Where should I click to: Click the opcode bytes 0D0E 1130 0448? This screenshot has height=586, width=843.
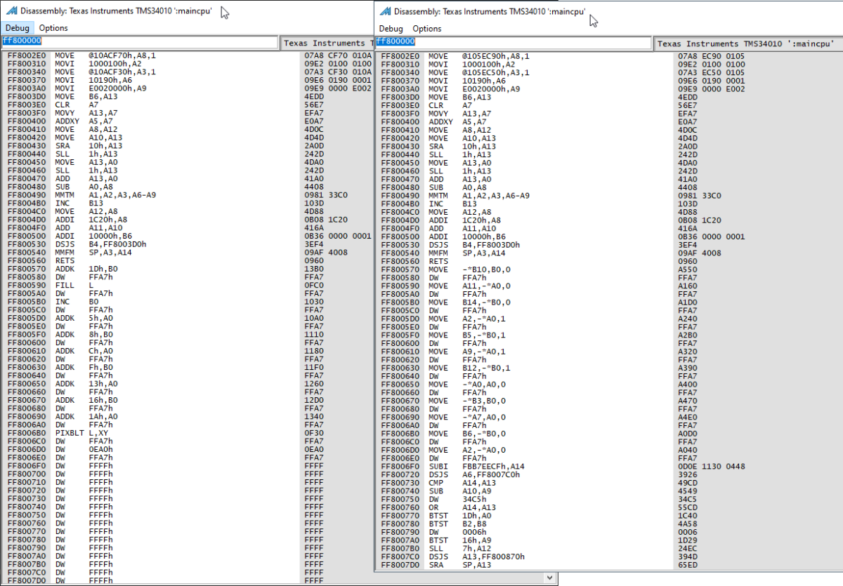tap(712, 467)
